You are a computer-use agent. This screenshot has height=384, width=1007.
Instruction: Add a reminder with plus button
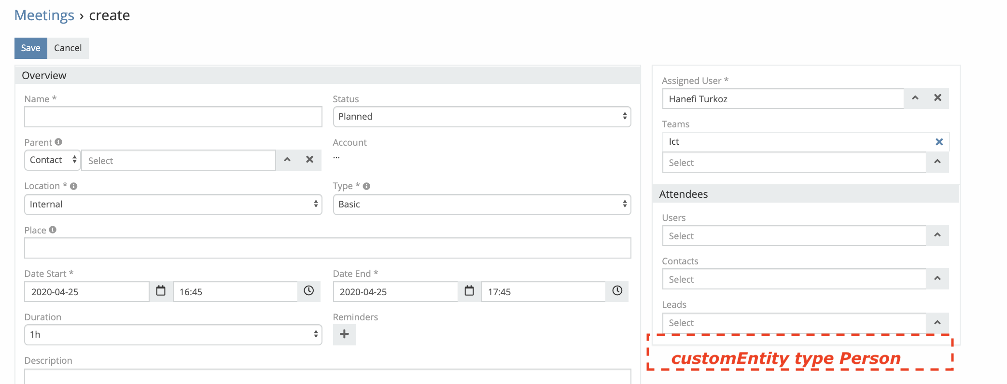[344, 334]
